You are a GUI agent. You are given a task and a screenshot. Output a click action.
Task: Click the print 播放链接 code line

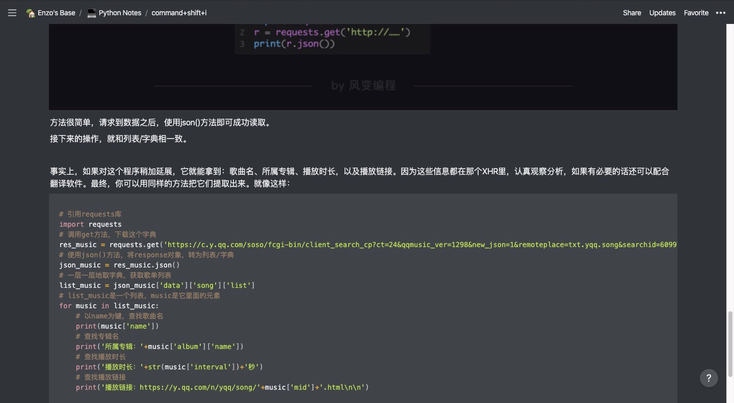[x=222, y=387]
